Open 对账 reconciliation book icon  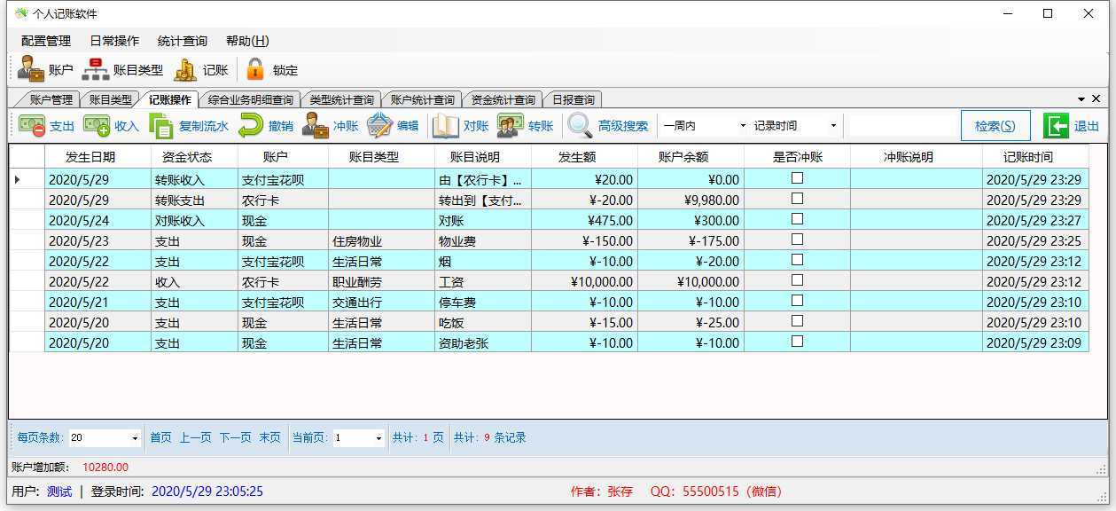[446, 126]
